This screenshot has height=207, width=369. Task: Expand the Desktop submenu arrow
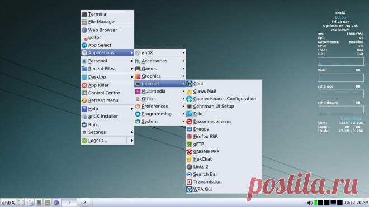coord(131,77)
